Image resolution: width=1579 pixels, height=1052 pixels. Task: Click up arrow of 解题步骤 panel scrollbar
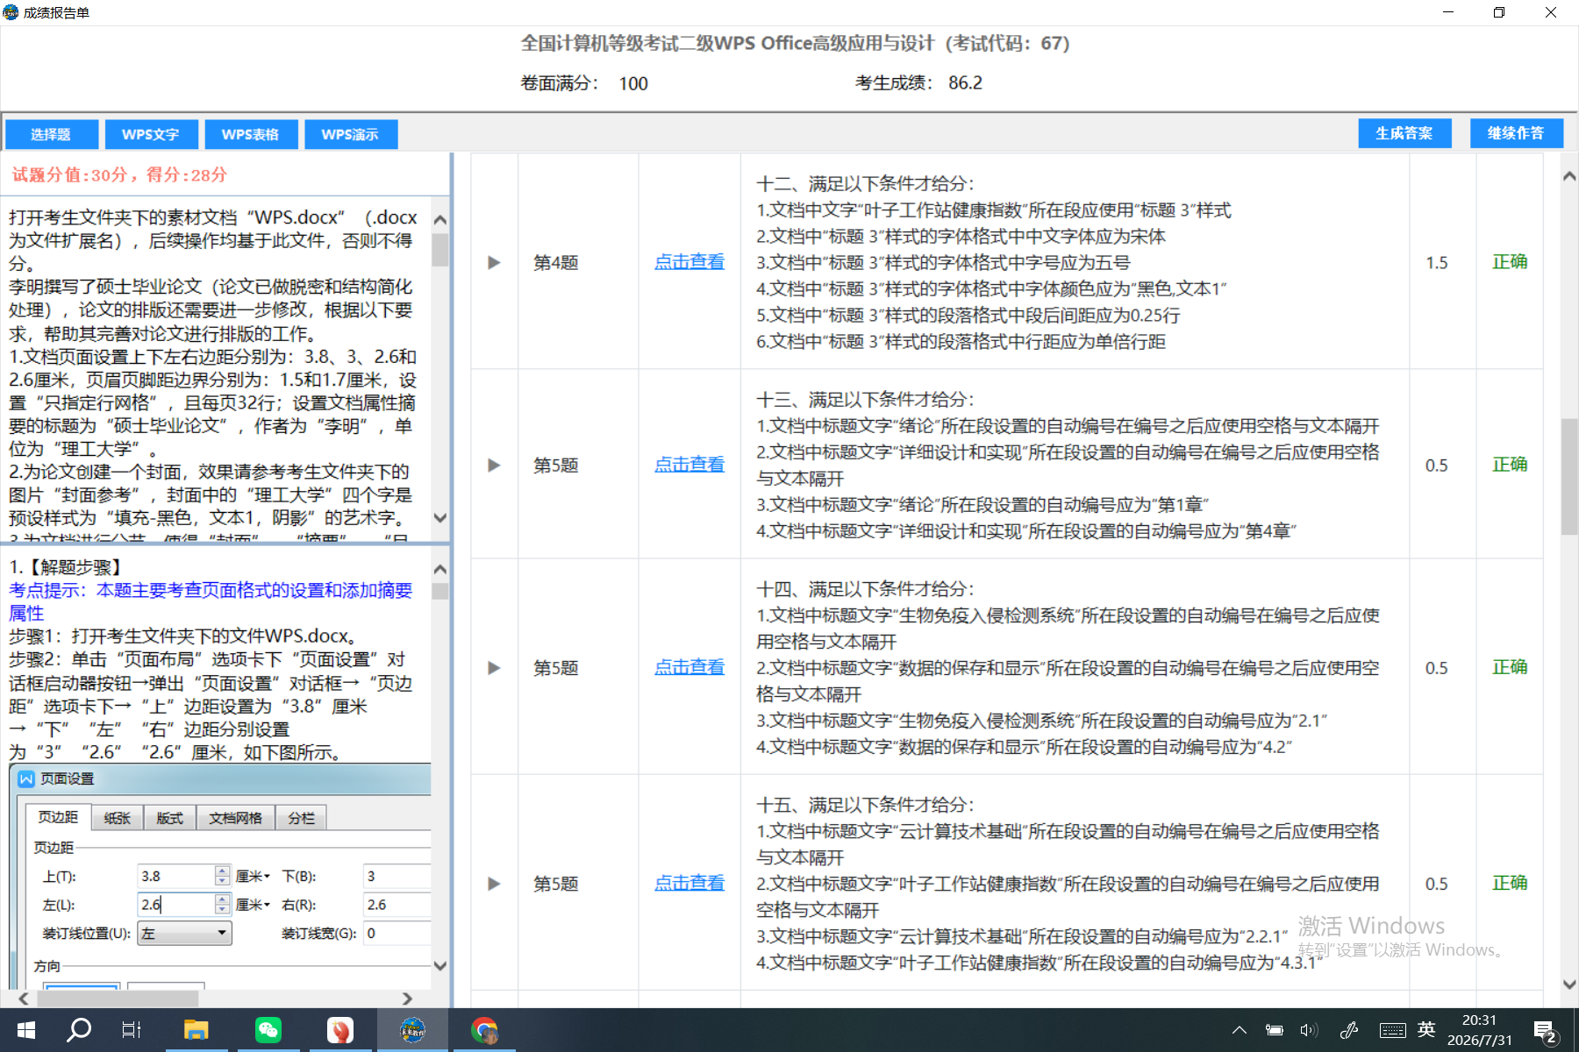(440, 570)
